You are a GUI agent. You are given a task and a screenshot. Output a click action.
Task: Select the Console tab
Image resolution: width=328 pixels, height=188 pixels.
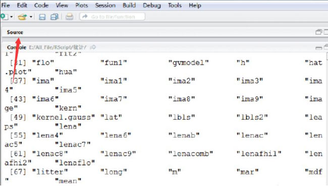click(17, 48)
